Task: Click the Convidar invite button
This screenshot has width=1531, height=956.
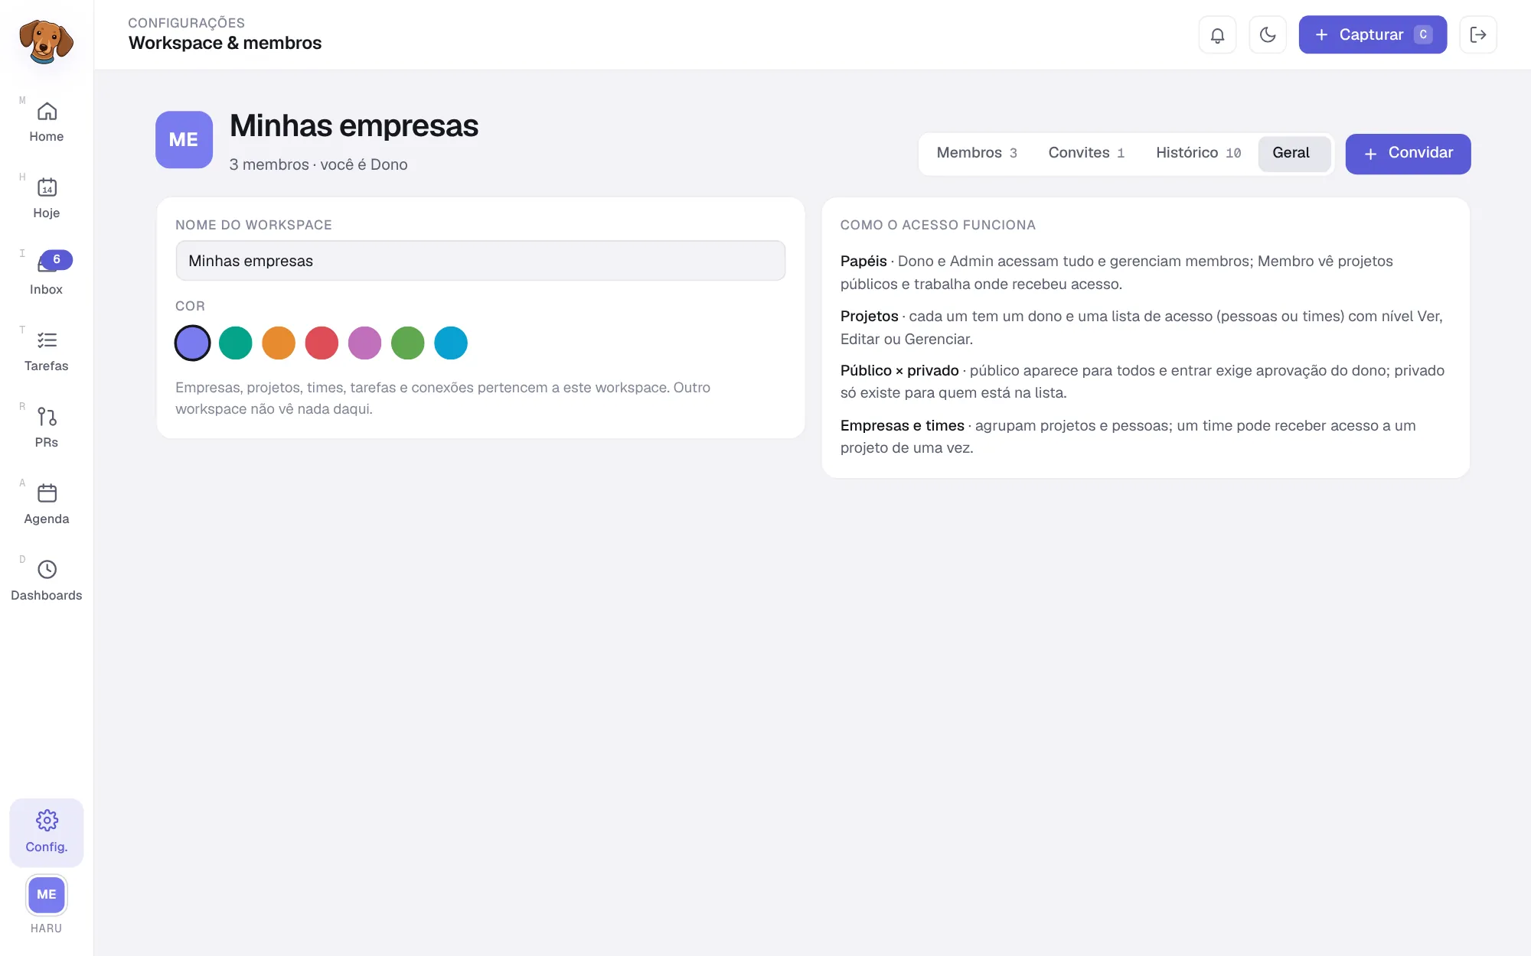Action: (x=1408, y=154)
